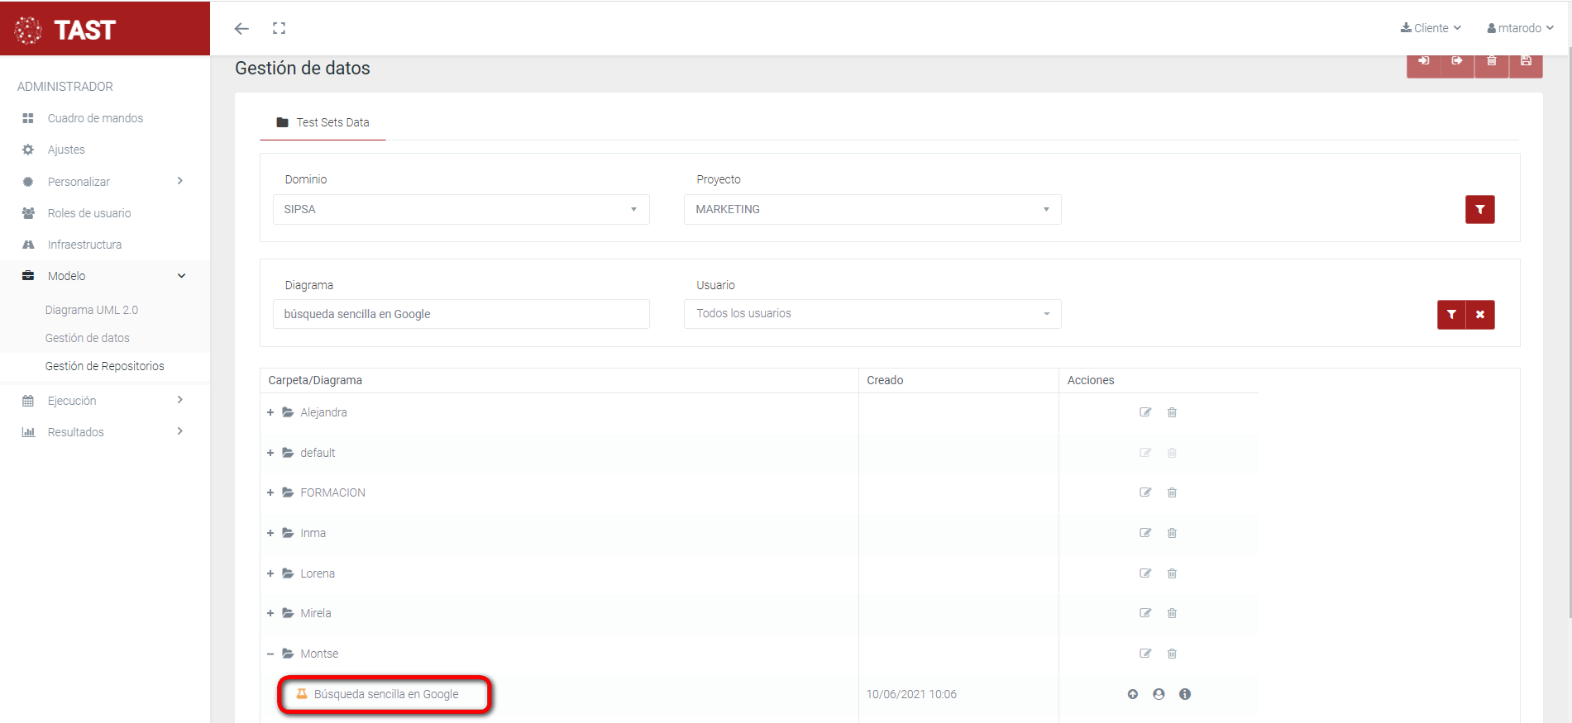Apply the Dominio/Proyecto filter funnel button
Image resolution: width=1572 pixels, height=723 pixels.
coord(1479,210)
